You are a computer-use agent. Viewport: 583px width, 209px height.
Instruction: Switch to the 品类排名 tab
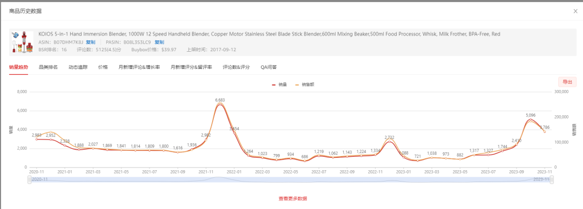click(49, 67)
